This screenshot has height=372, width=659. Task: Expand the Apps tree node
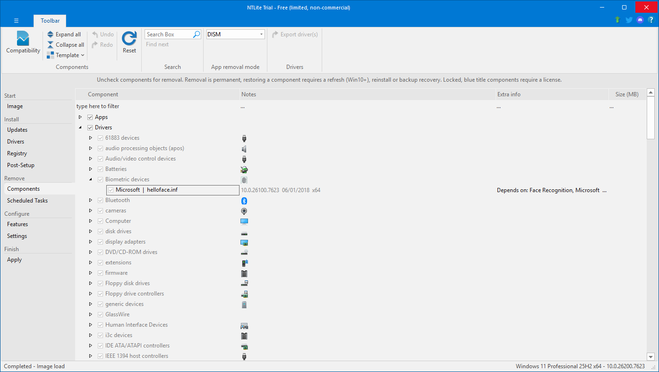pyautogui.click(x=80, y=117)
